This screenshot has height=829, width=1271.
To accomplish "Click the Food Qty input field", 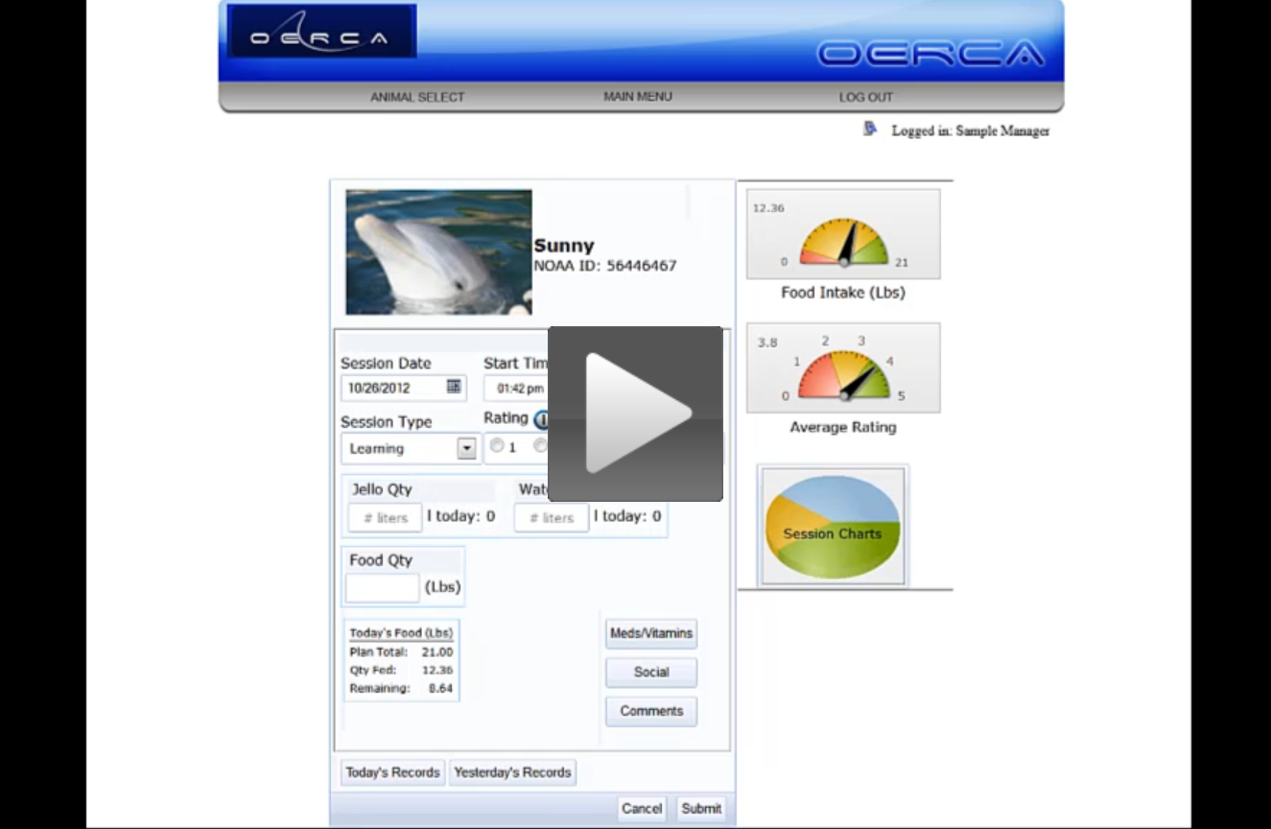I will pyautogui.click(x=382, y=587).
